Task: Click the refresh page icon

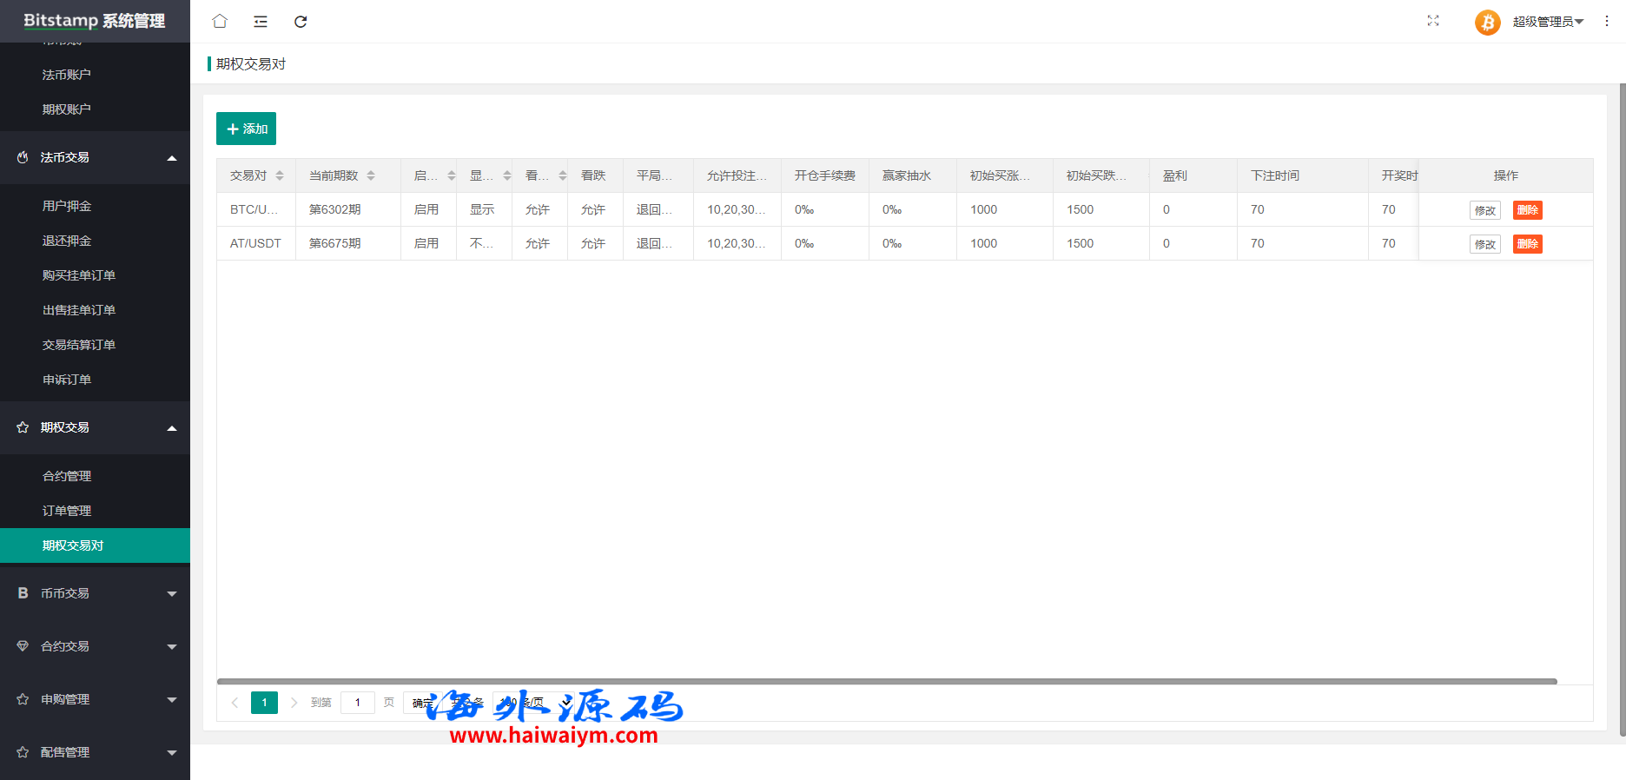Action: (301, 21)
